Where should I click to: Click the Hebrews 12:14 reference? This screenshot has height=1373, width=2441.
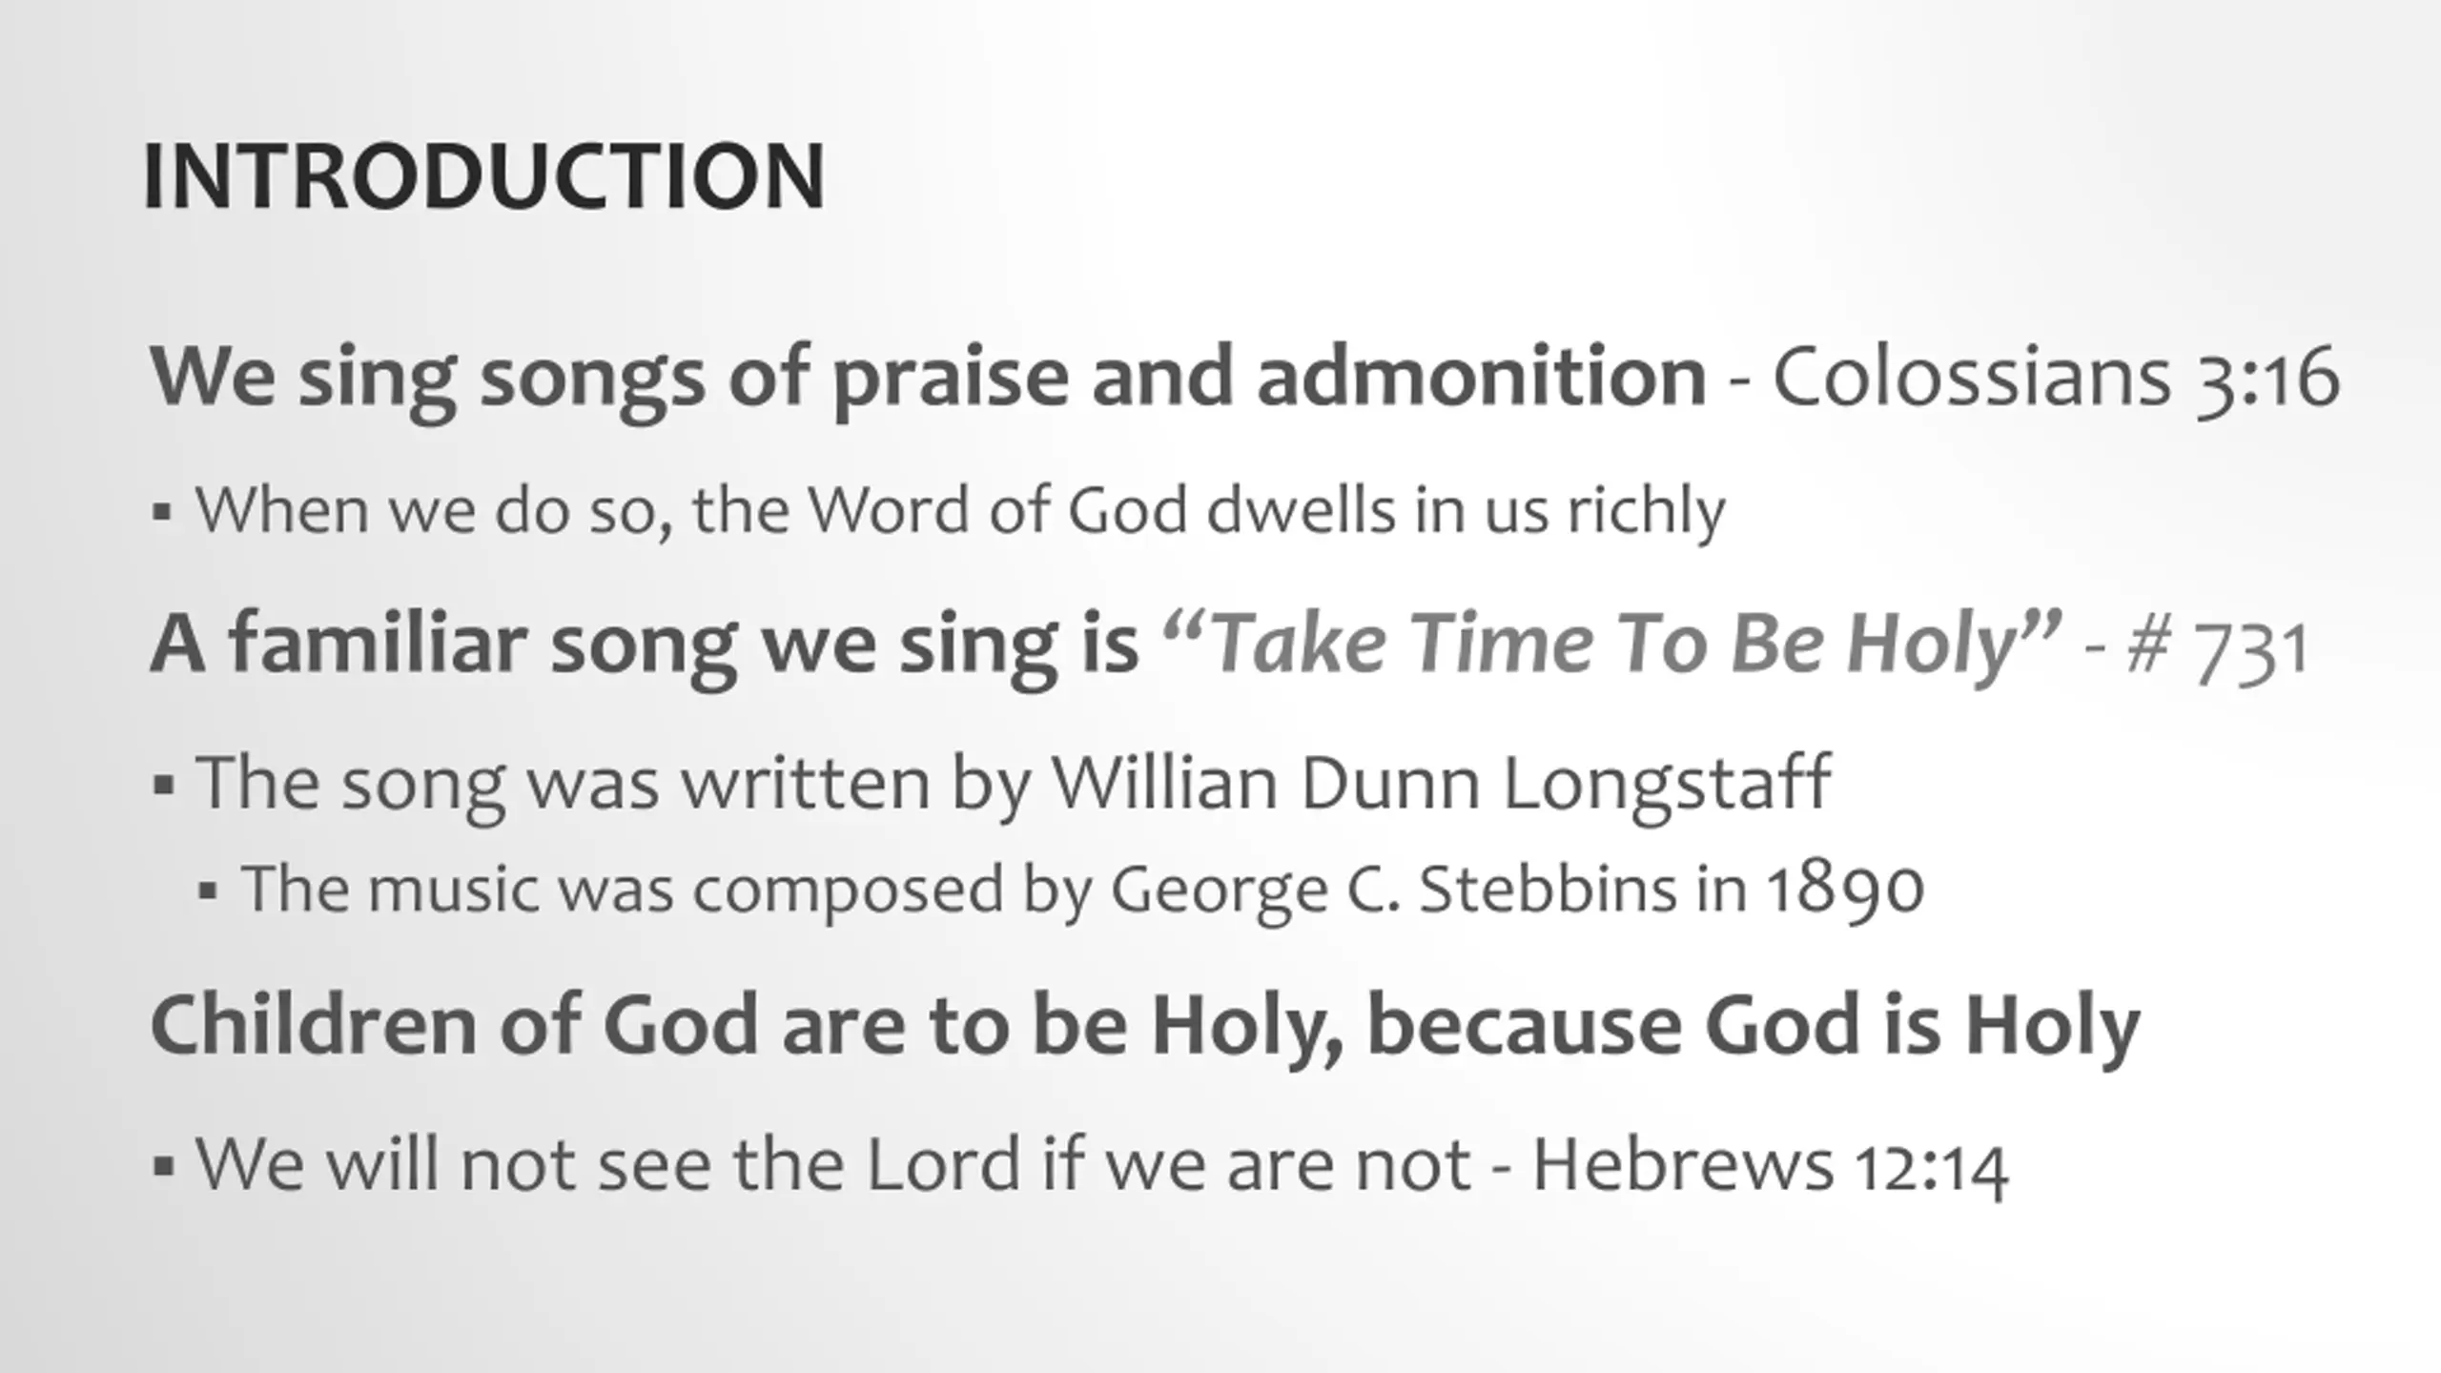pos(1771,1165)
